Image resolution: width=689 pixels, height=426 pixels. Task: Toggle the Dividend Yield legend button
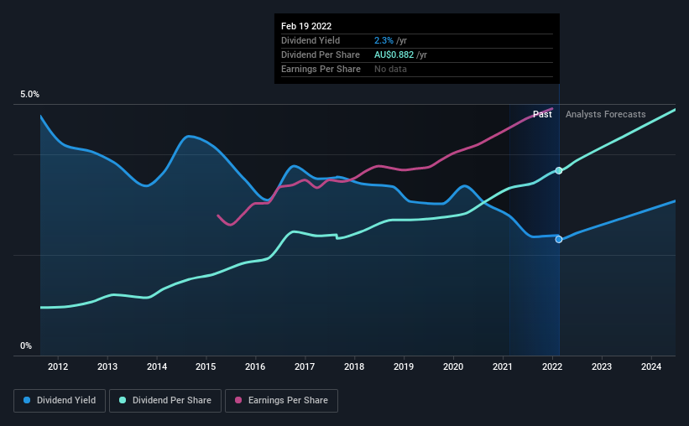[60, 401]
